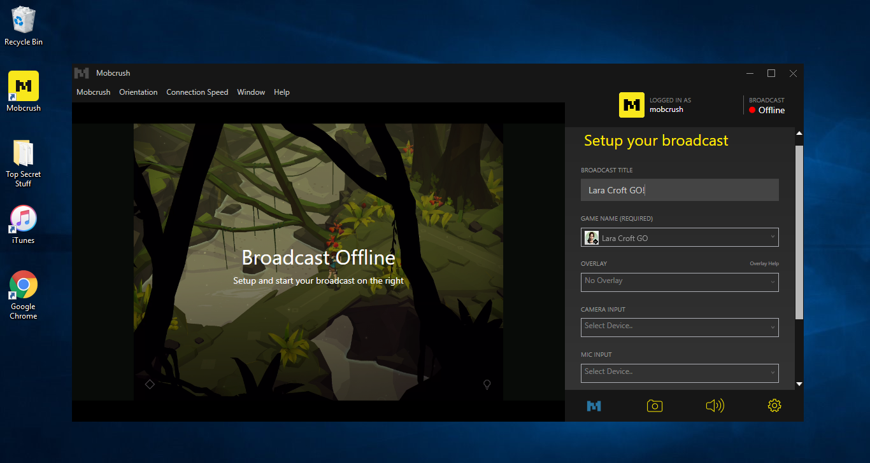Click the mobcrush username text
870x463 pixels.
(666, 109)
